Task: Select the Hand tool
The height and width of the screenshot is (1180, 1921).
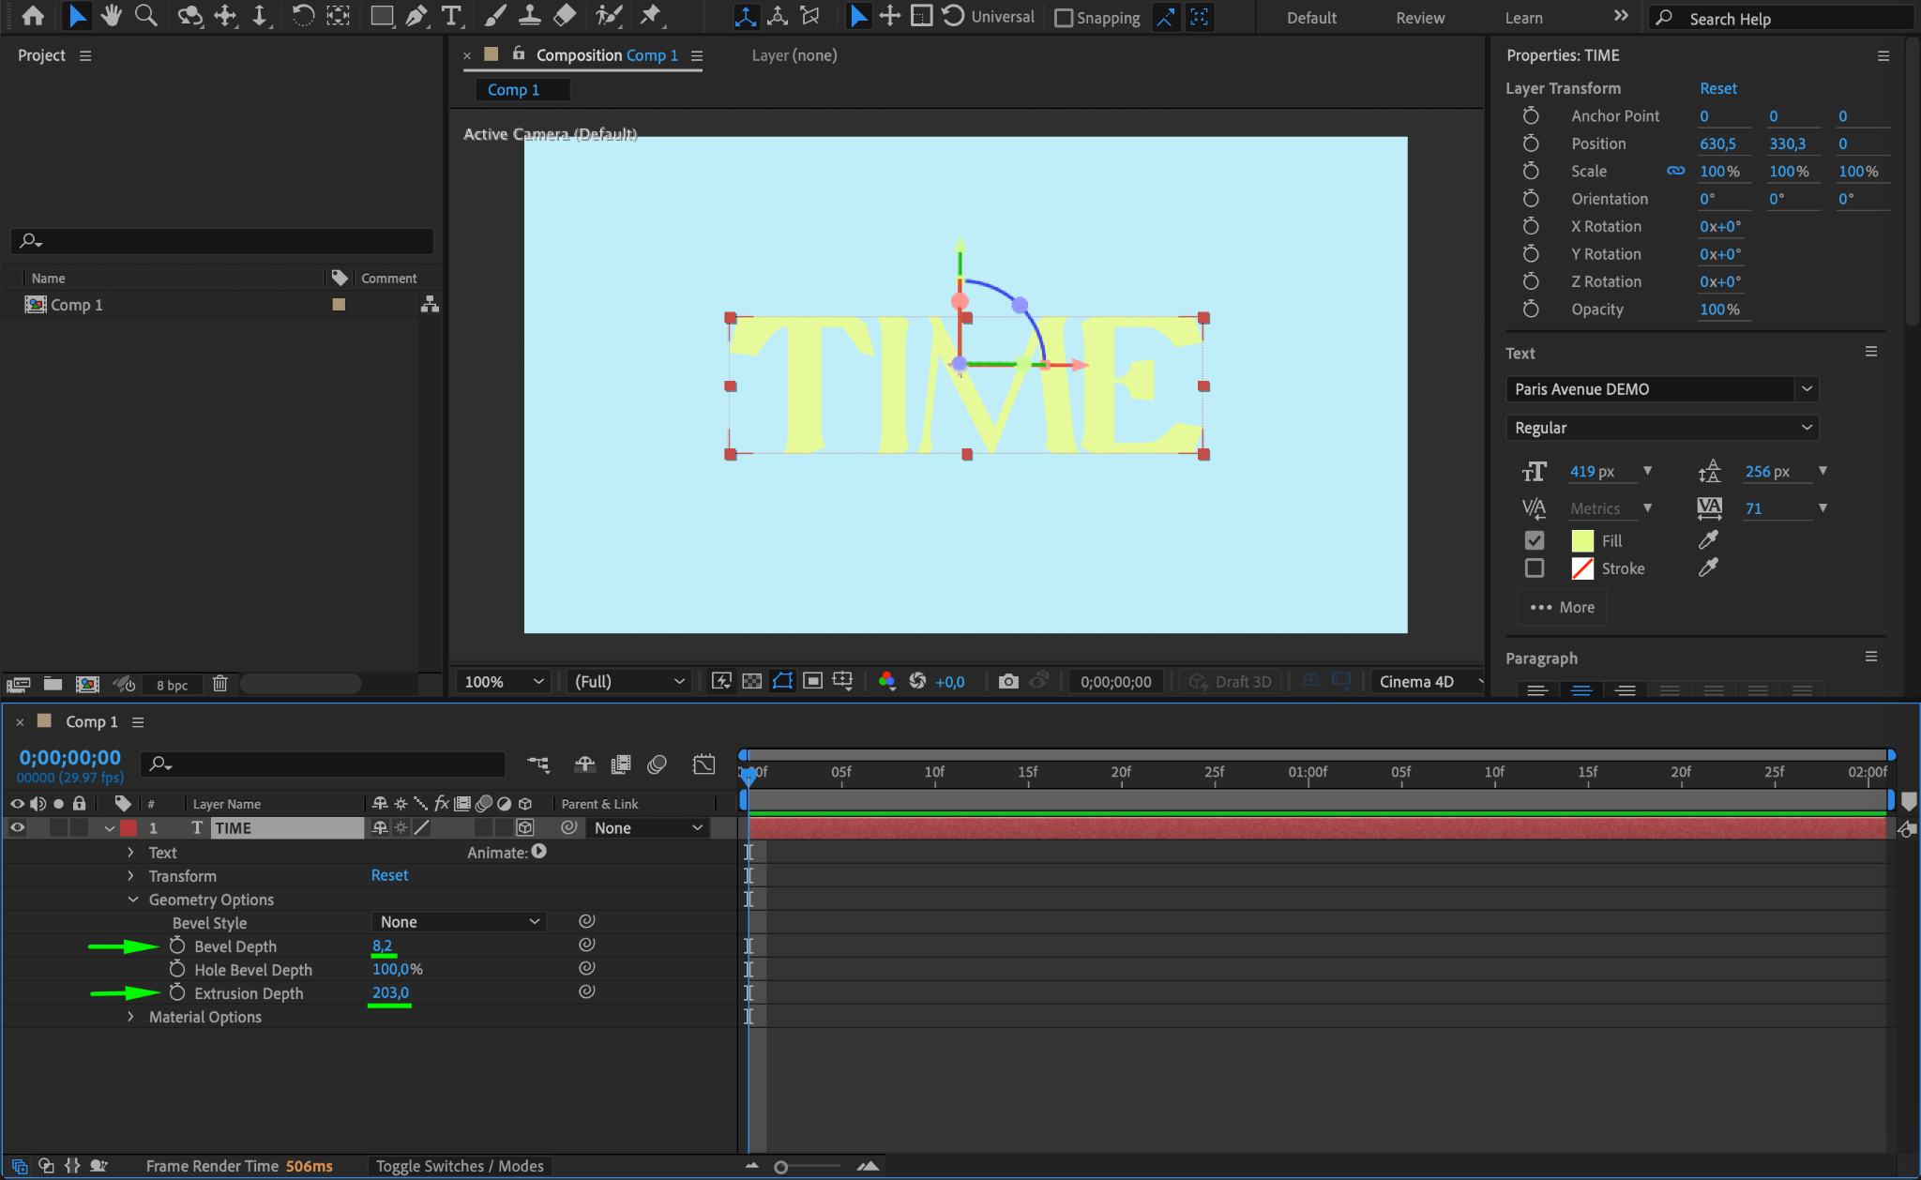Action: 112,16
